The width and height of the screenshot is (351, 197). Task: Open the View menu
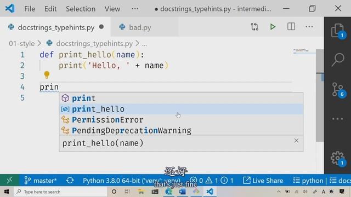click(x=112, y=9)
